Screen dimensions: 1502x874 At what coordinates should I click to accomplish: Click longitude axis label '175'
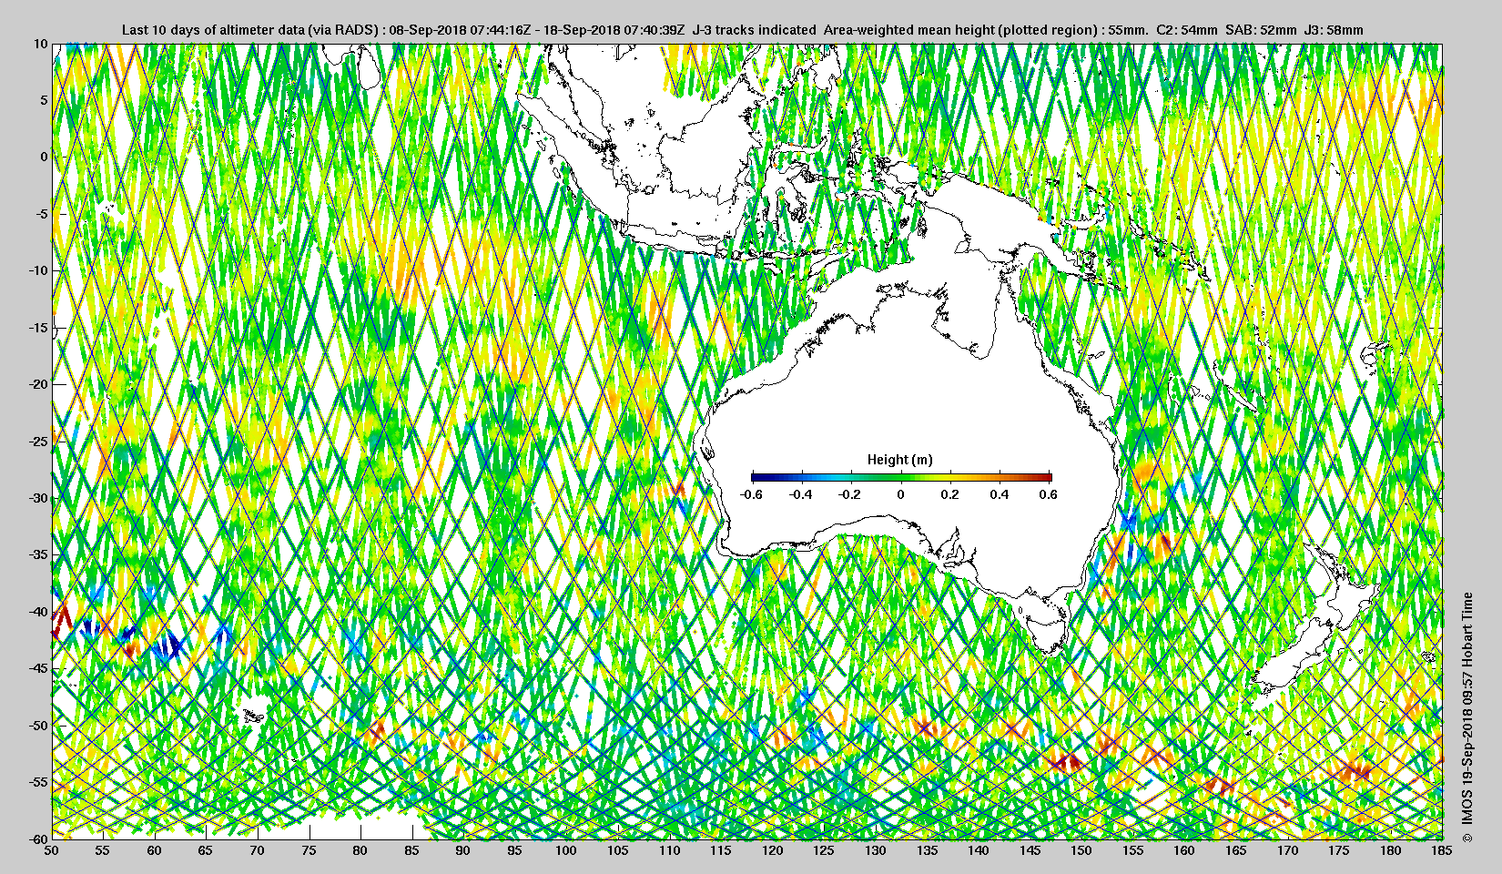point(1339,850)
